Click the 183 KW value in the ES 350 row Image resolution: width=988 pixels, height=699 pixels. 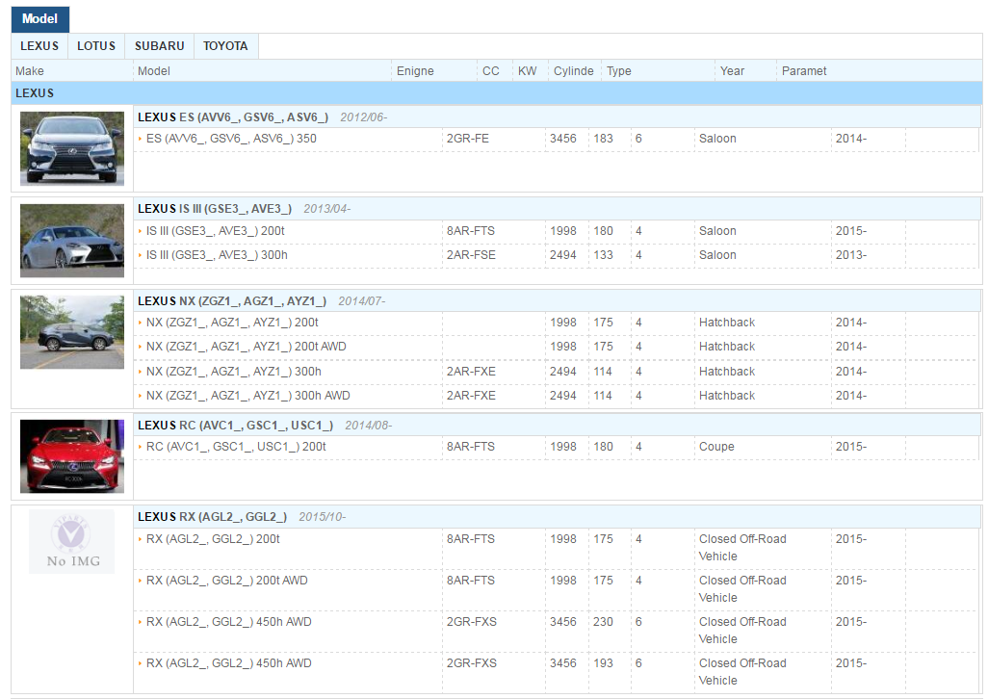(603, 139)
